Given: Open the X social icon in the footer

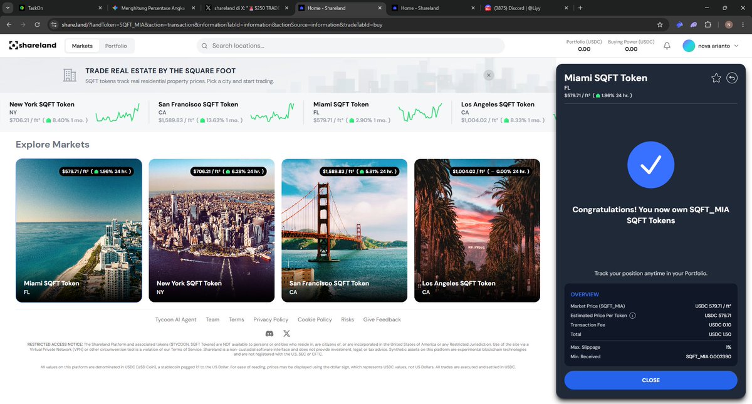Looking at the screenshot, I should pyautogui.click(x=286, y=334).
